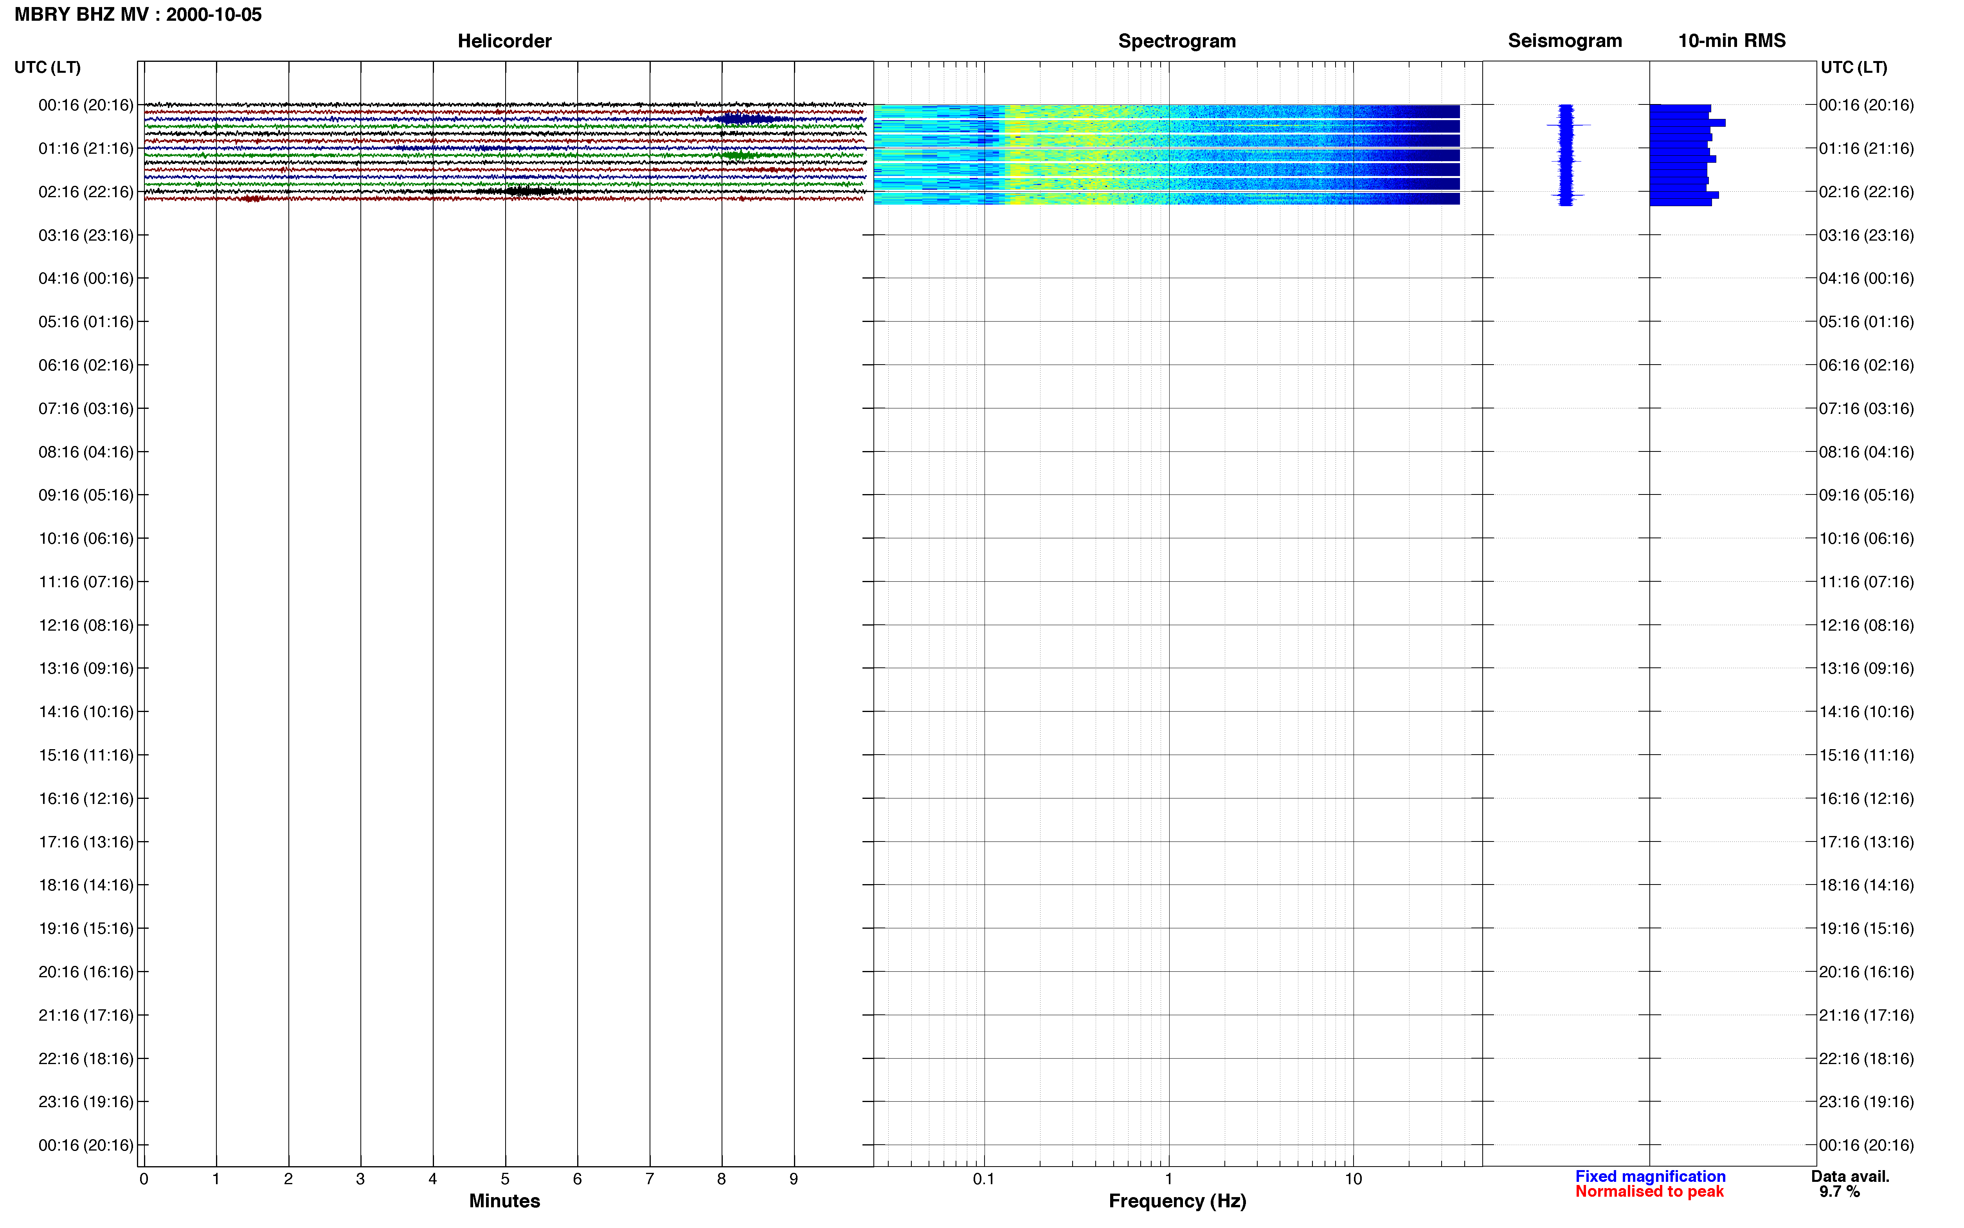Click RMS-side time label 19:16 (15:16)
1964x1228 pixels.
tap(1867, 928)
